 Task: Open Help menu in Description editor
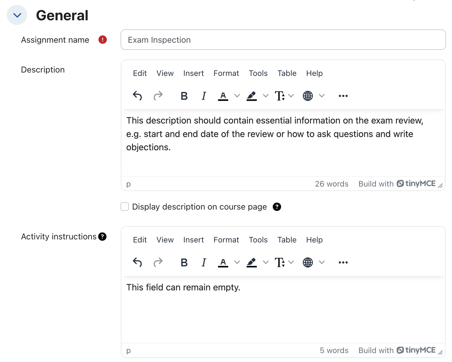point(314,73)
